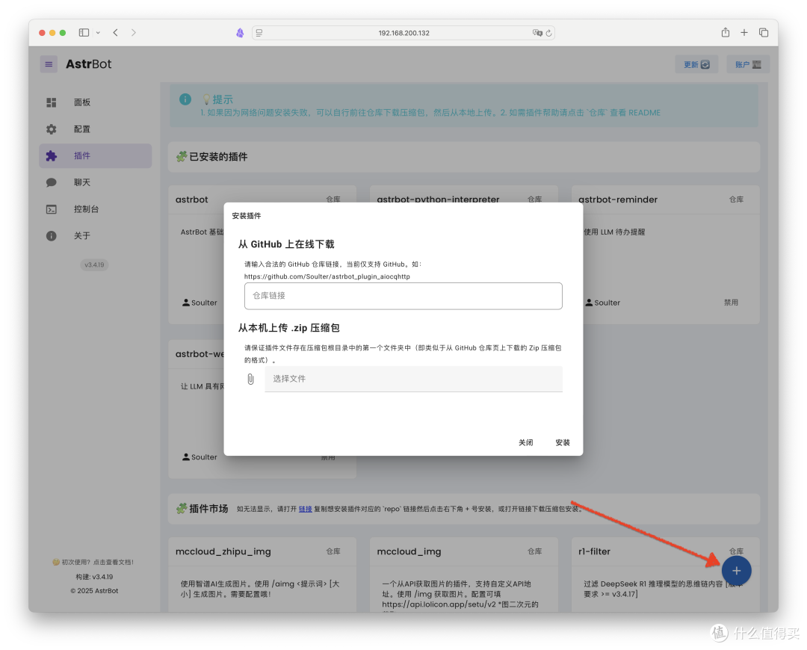Click 关闭 to close the install dialog
The width and height of the screenshot is (807, 650).
tap(525, 442)
